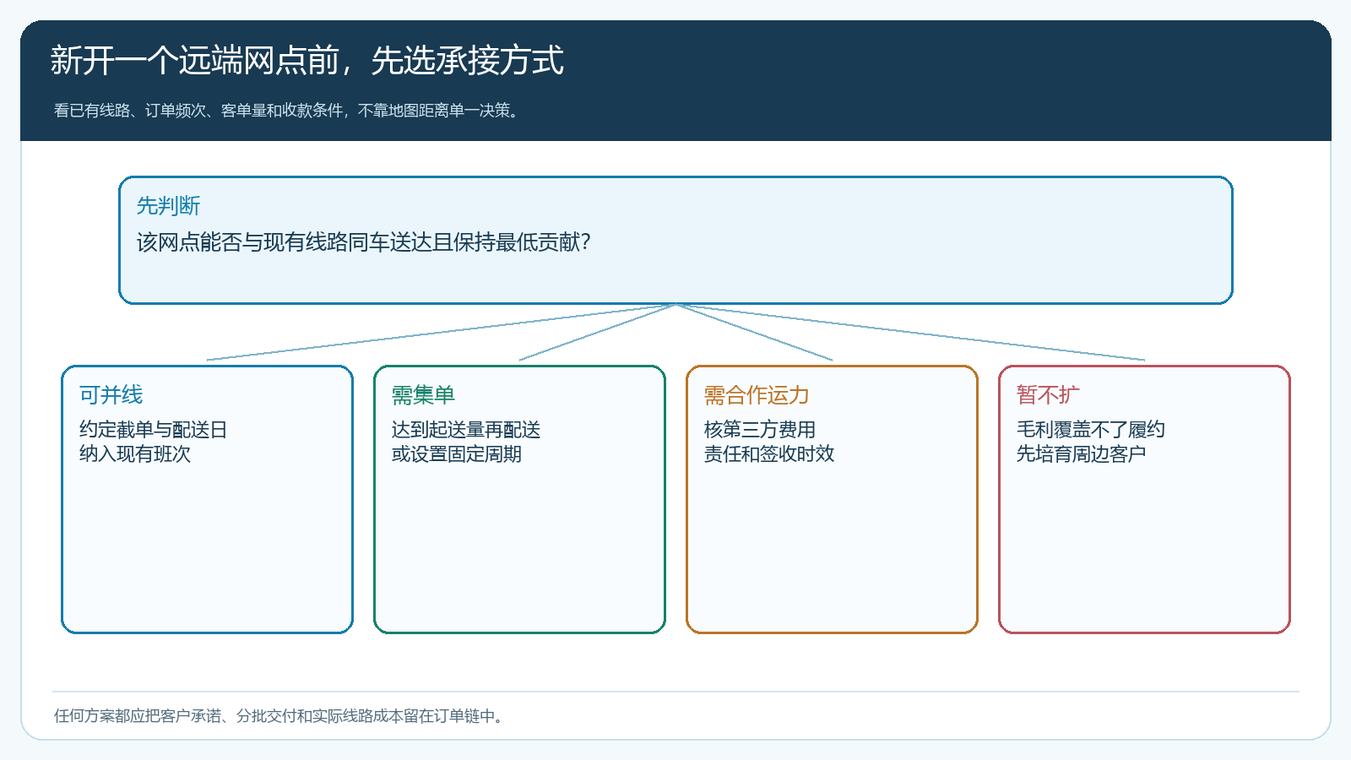
Task: Click the empty area of the orange 需合作运力 card
Action: 832,549
